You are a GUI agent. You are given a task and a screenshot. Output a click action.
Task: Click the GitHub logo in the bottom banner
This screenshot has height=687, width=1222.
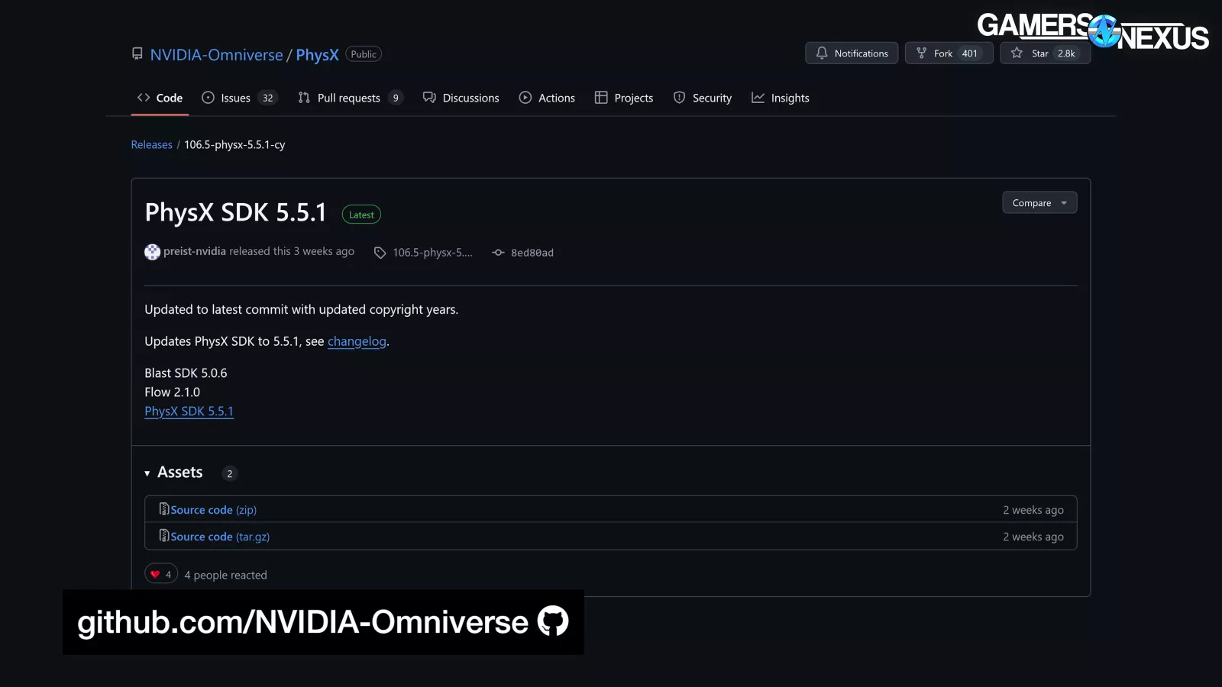(552, 621)
